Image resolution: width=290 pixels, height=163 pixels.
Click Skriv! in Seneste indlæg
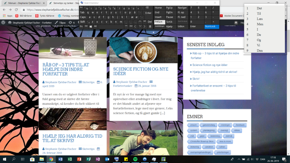pos(196,79)
